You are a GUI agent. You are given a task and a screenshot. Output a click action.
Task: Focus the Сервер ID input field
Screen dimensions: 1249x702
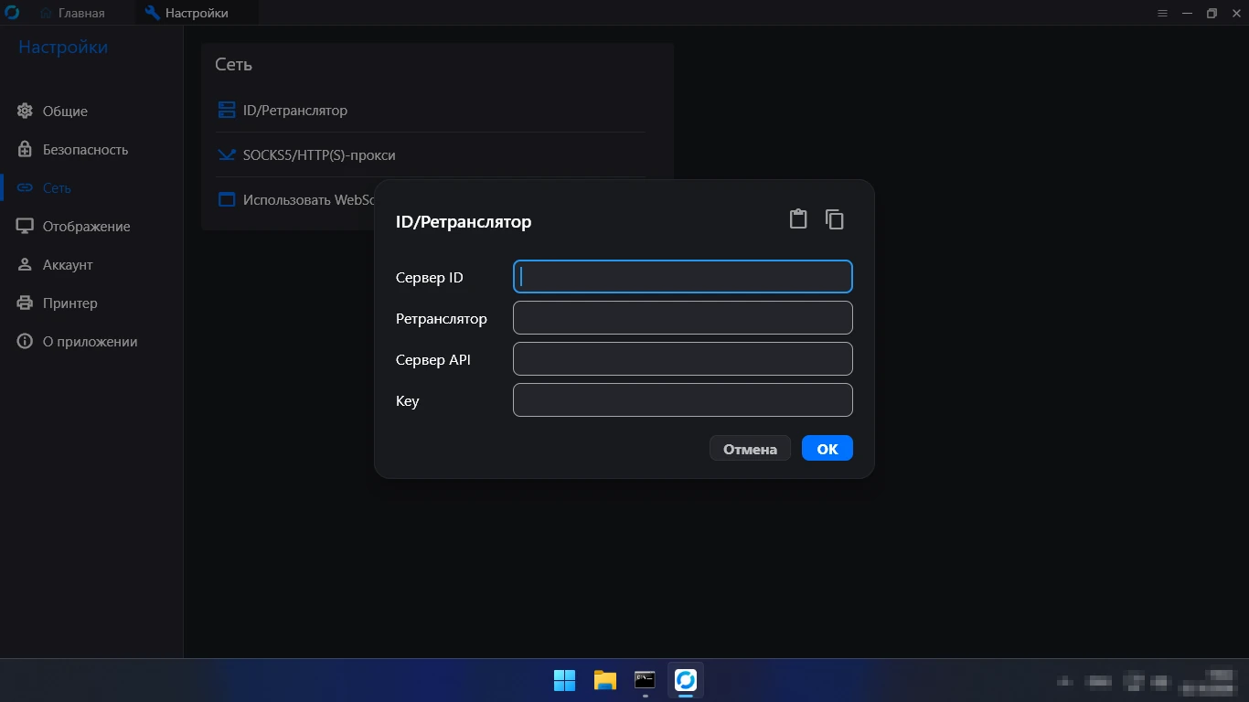(683, 277)
